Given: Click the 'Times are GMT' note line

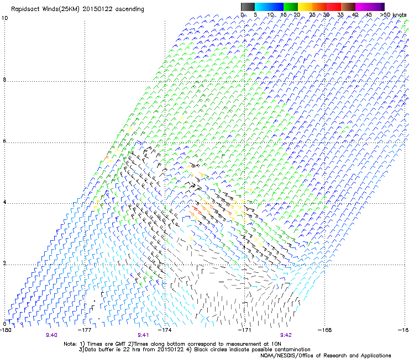Looking at the screenshot, I should point(172,344).
